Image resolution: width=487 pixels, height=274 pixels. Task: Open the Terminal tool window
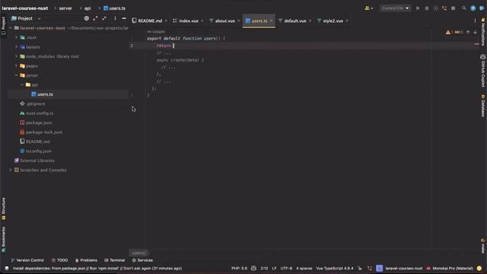pos(114,260)
